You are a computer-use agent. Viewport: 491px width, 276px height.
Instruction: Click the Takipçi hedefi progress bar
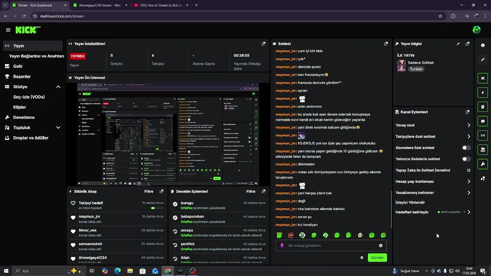(157, 208)
